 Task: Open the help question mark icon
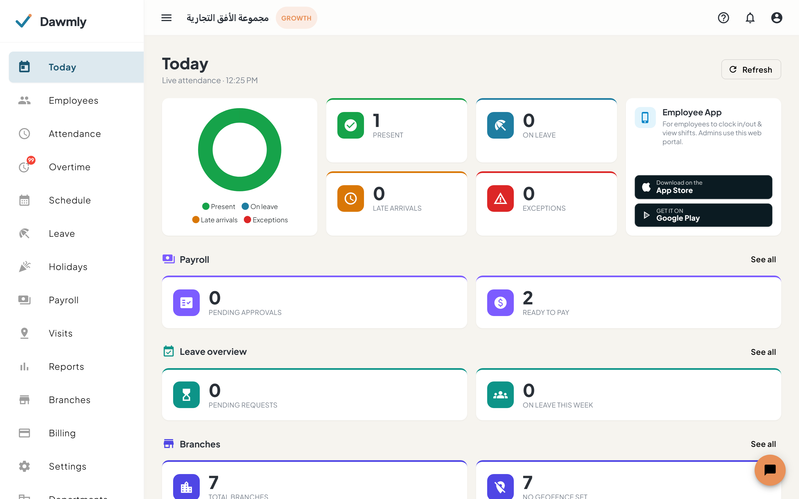(723, 18)
